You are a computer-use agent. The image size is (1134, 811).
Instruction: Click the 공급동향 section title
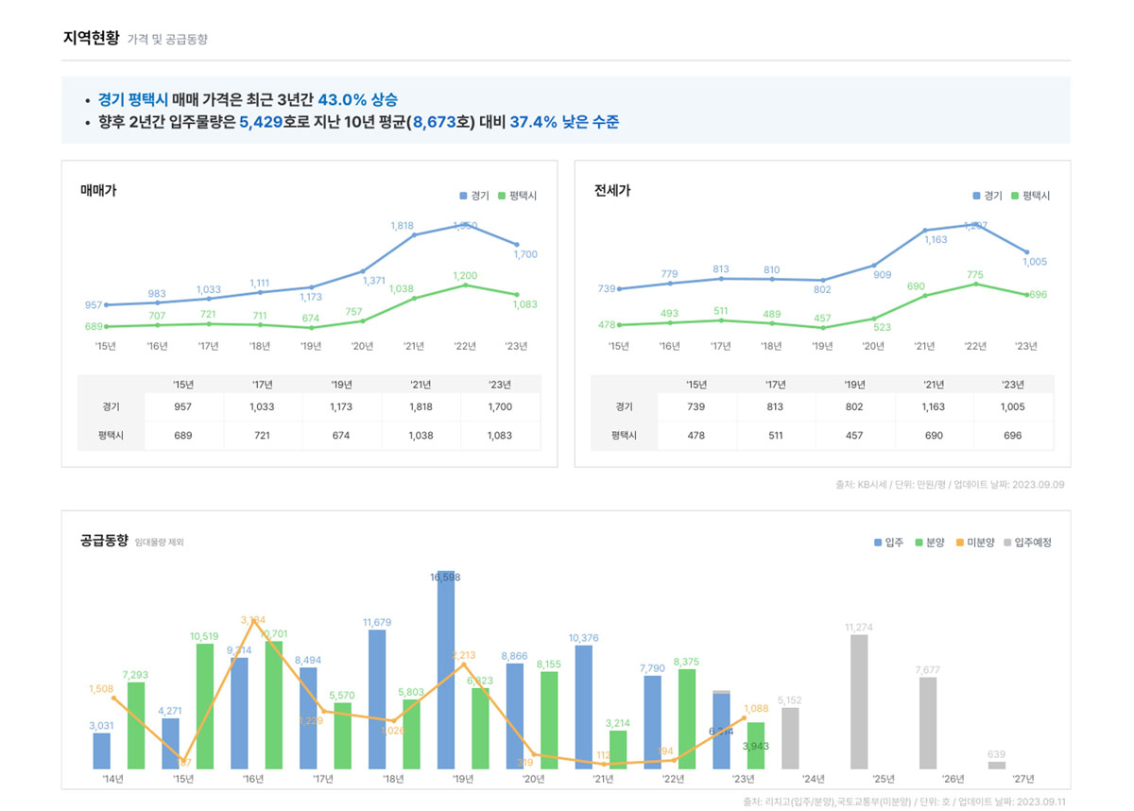[x=104, y=541]
